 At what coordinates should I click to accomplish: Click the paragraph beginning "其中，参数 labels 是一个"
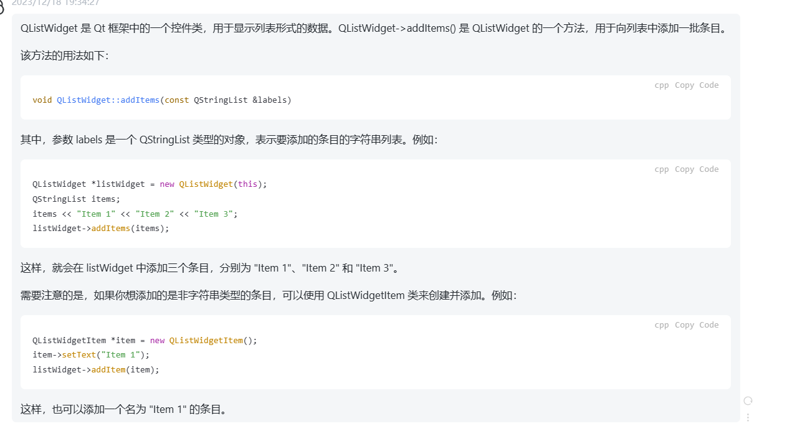pyautogui.click(x=229, y=140)
